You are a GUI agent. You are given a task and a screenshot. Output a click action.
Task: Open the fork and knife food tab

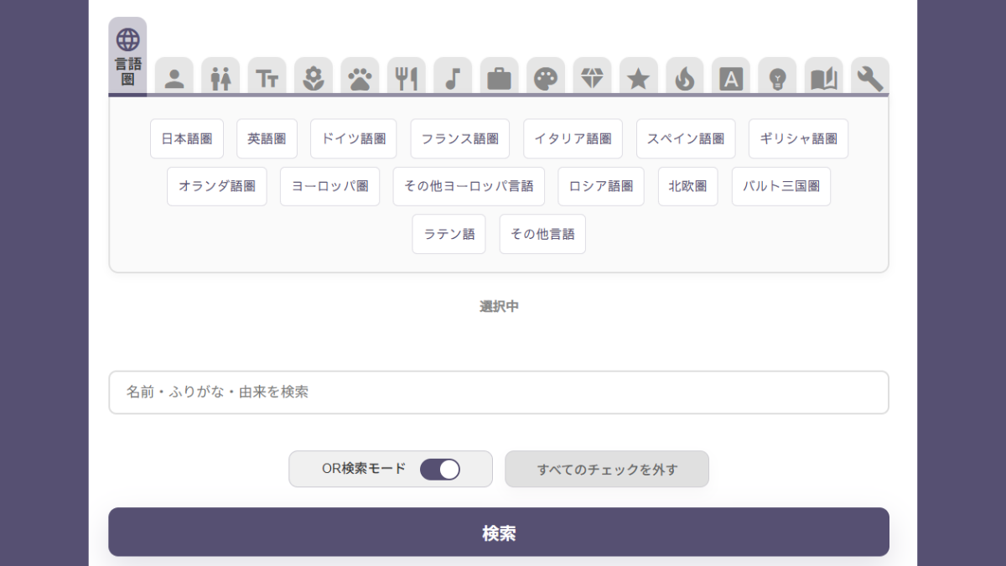click(406, 78)
